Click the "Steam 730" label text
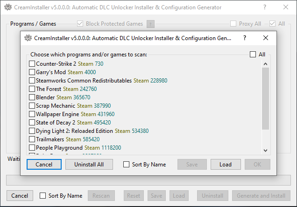The width and height of the screenshot is (297, 207). pos(91,64)
